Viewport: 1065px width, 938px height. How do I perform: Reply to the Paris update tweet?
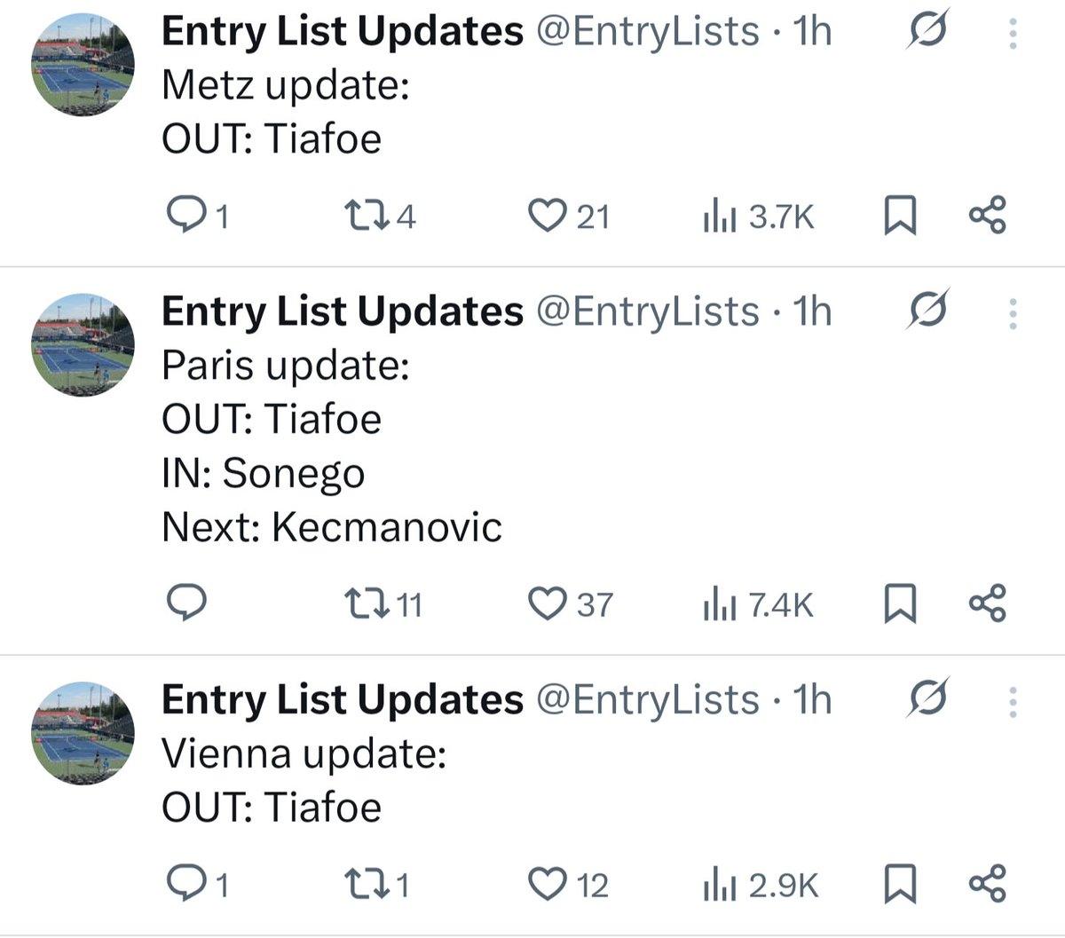pyautogui.click(x=187, y=603)
